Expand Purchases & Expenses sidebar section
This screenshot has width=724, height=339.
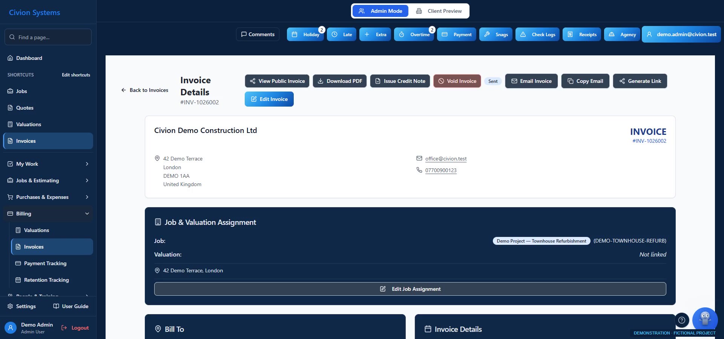[48, 197]
